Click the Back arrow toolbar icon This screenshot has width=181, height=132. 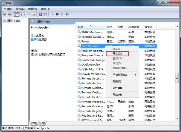pyautogui.click(x=5, y=14)
